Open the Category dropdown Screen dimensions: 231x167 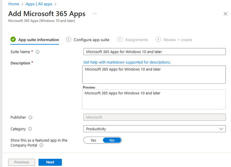[154, 129]
